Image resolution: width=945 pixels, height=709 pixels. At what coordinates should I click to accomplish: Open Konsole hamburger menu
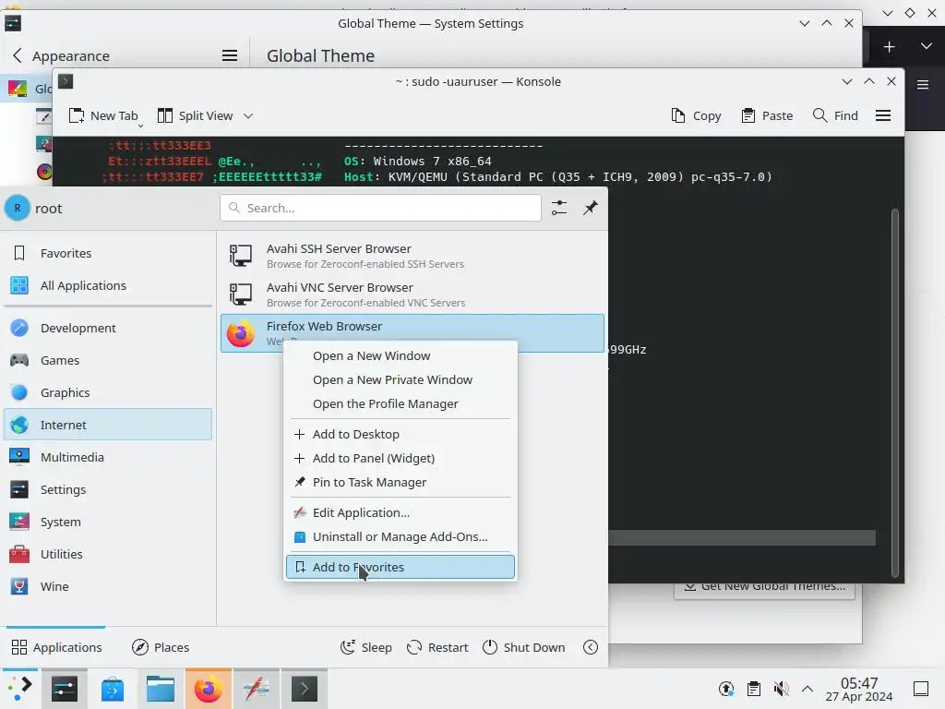coord(883,115)
